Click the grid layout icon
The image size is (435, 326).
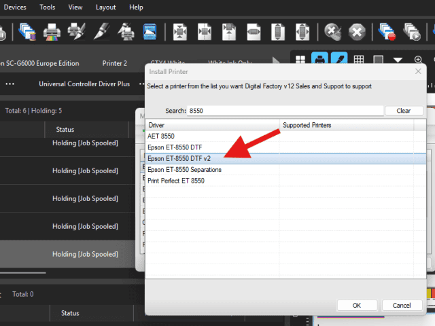pyautogui.click(x=358, y=60)
